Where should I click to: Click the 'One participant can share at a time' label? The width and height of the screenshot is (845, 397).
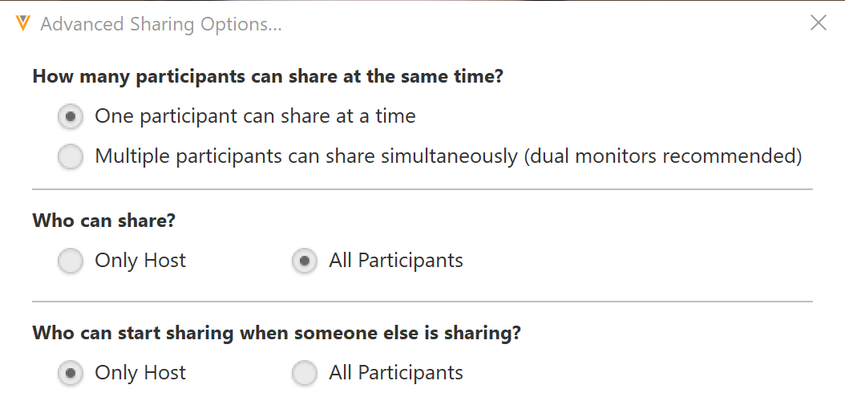tap(255, 116)
